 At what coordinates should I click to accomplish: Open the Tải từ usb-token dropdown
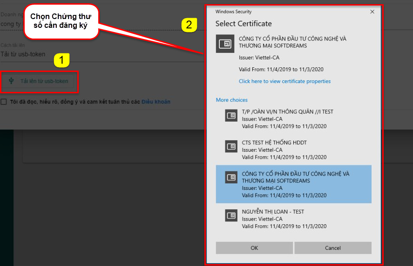[102, 54]
